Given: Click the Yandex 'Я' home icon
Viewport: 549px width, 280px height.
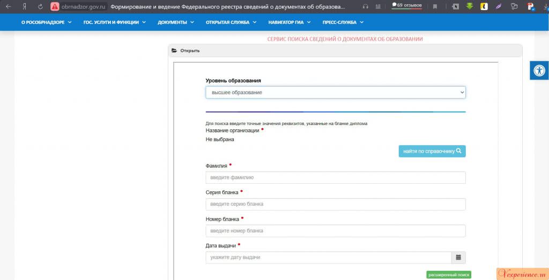Looking at the screenshot, I should [x=24, y=6].
